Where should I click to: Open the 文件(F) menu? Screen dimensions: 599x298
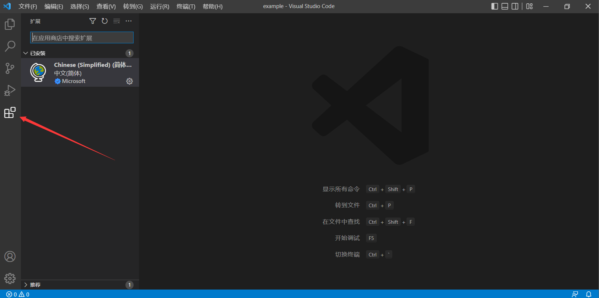[x=28, y=6]
